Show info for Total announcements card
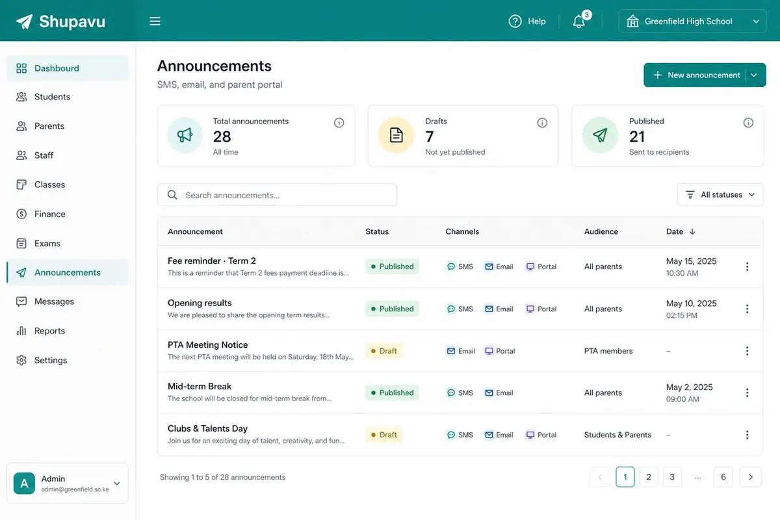780x520 pixels. 339,123
